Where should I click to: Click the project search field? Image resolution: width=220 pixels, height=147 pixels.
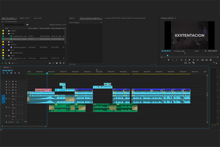pos(13,24)
